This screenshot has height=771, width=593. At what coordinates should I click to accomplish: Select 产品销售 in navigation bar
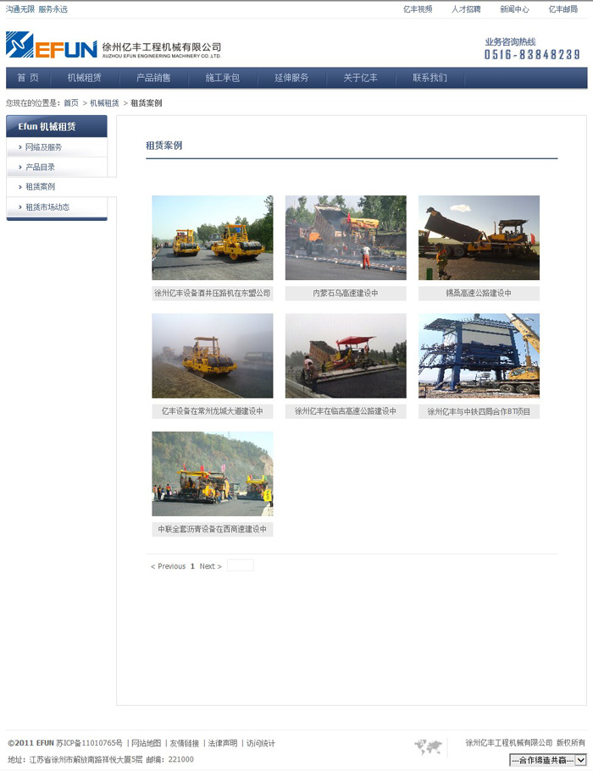point(153,78)
